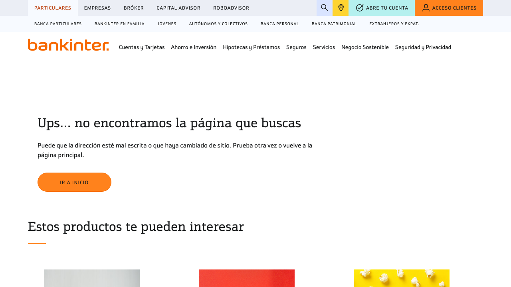Open Autónomos y Colectivos section
The image size is (511, 287).
point(218,24)
